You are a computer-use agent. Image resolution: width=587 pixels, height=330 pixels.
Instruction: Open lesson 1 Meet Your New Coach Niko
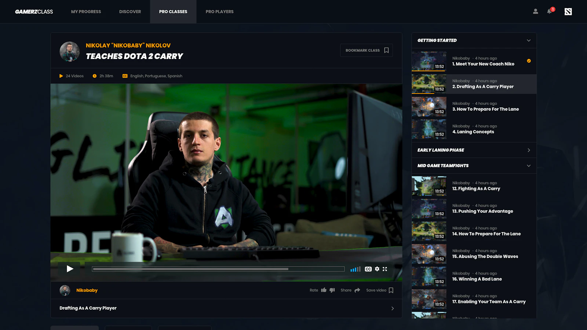click(x=474, y=61)
